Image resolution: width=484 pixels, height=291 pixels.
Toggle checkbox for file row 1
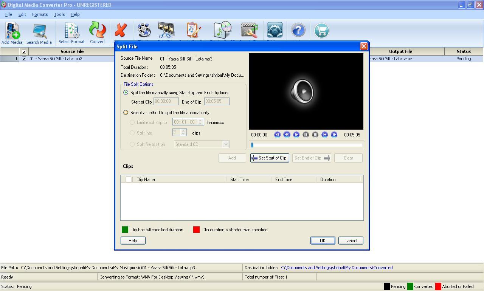pos(24,59)
